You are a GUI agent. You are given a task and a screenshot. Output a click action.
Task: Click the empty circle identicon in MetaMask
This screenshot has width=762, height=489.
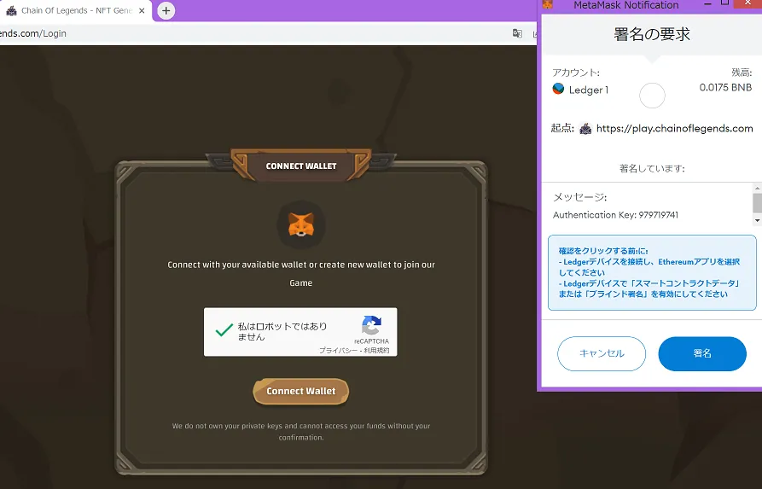pos(652,96)
